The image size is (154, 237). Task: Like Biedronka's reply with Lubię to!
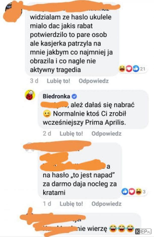pyautogui.click(x=71, y=133)
